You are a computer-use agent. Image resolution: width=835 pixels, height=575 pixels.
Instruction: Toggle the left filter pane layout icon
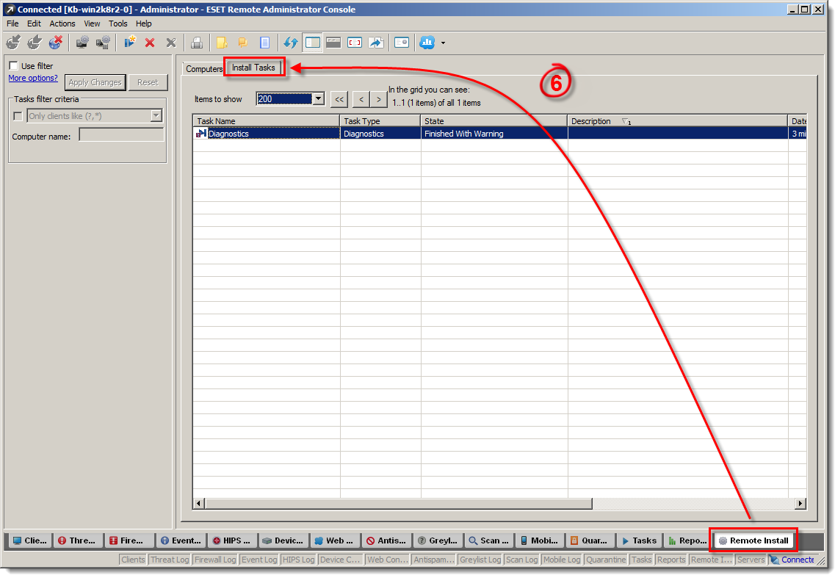click(x=313, y=43)
